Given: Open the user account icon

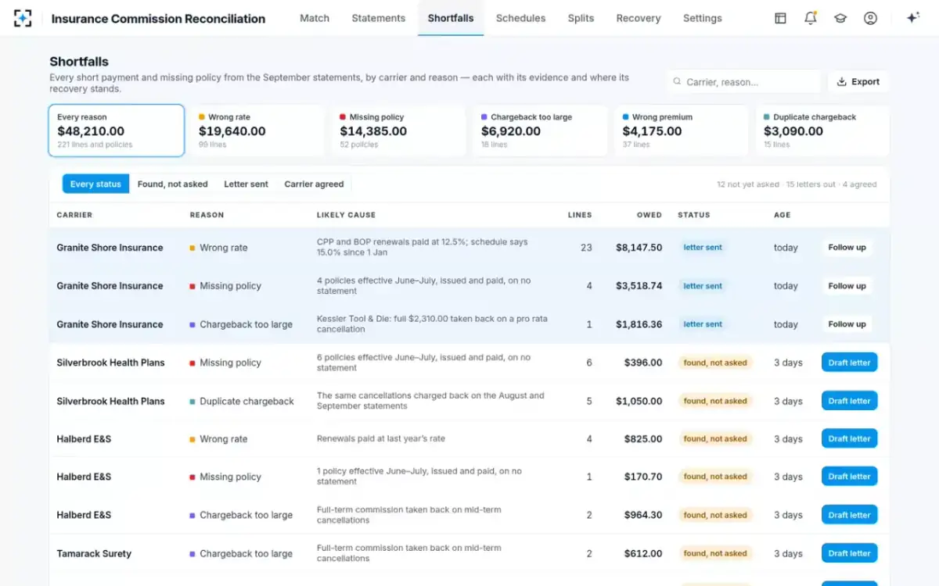Looking at the screenshot, I should [870, 18].
